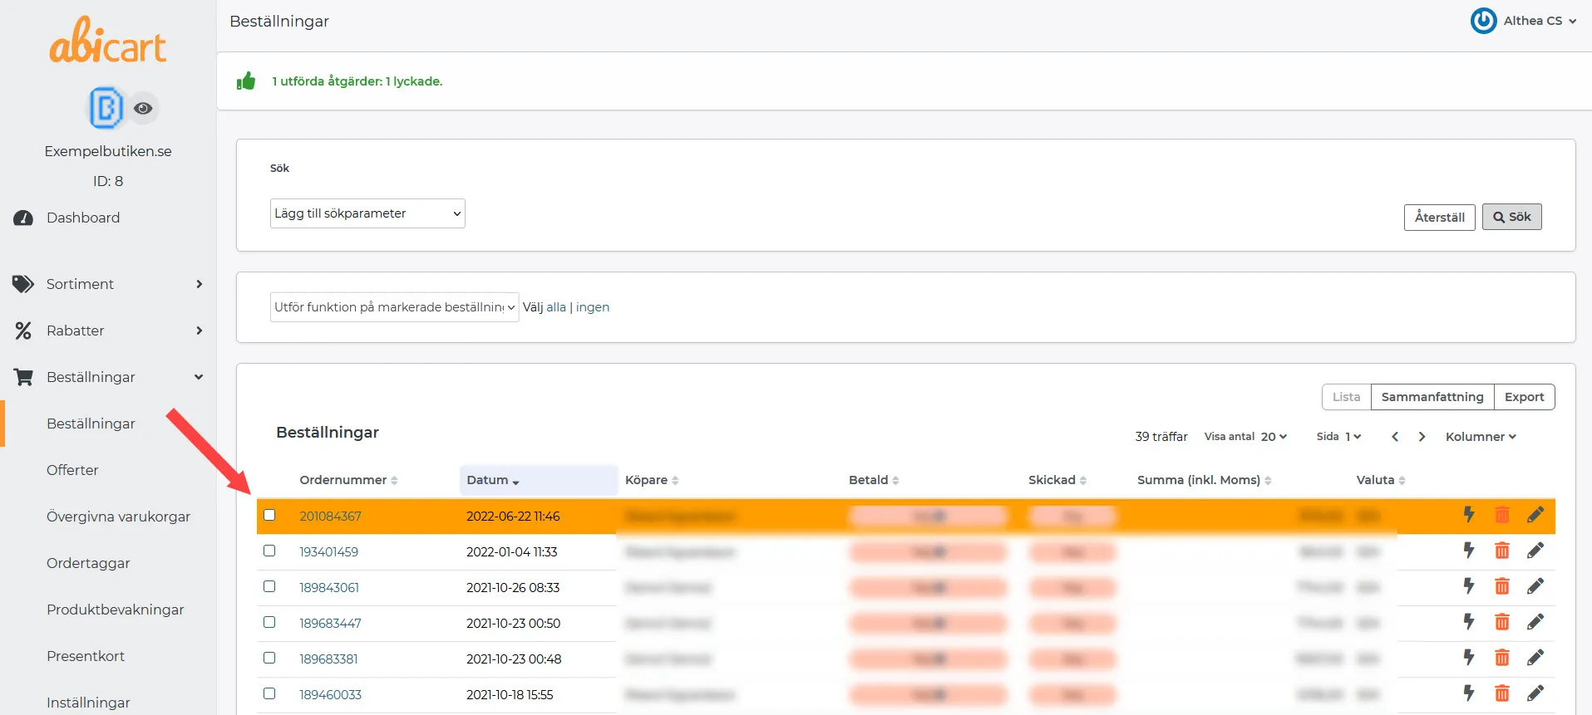
Task: Click the Beställningar cart icon
Action: point(23,377)
